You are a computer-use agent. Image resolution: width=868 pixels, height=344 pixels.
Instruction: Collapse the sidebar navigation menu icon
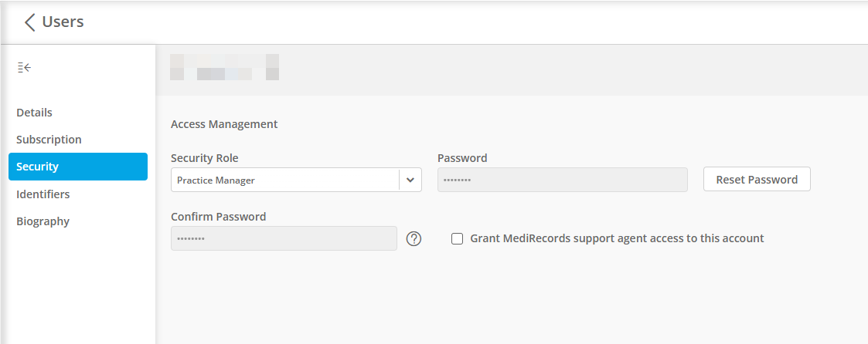(24, 68)
